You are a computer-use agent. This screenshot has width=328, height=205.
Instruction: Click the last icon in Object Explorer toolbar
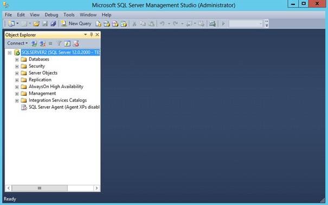coord(76,43)
